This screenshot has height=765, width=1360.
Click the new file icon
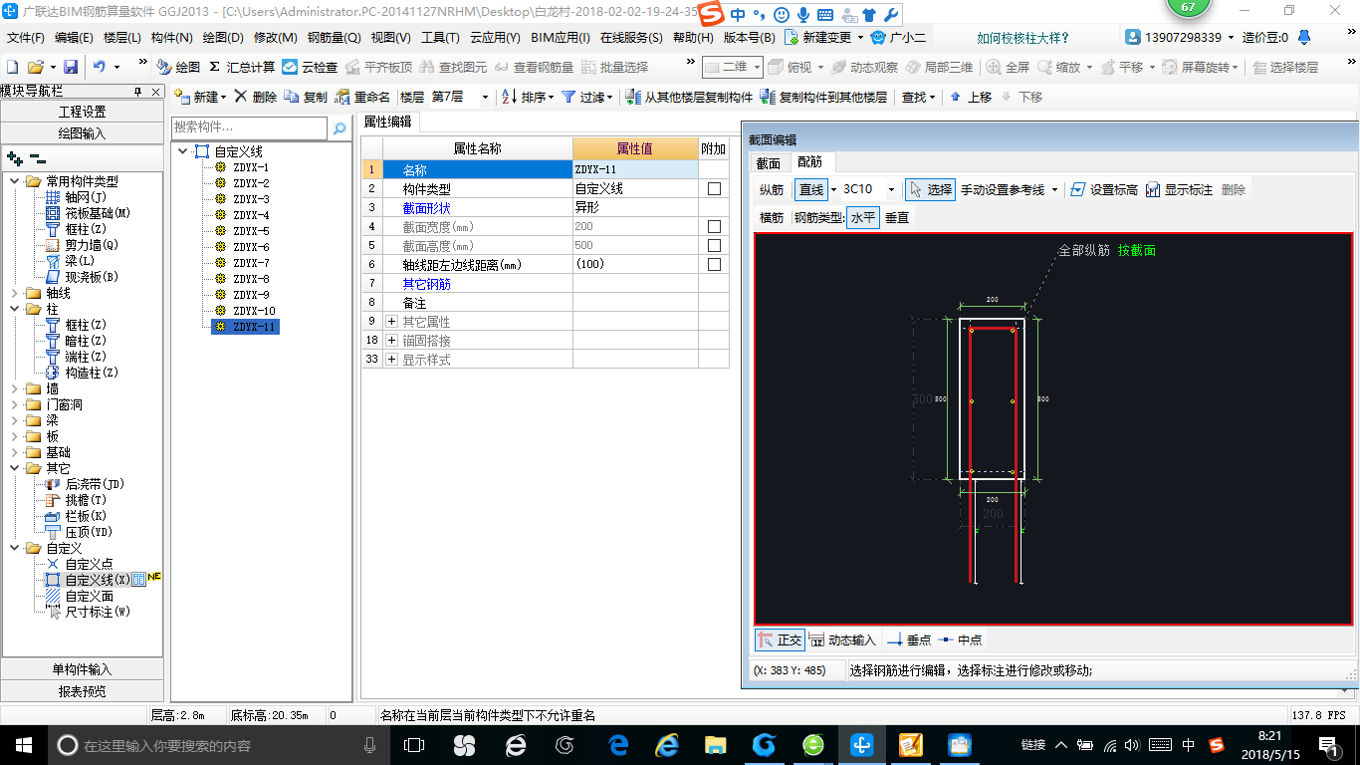[x=13, y=67]
